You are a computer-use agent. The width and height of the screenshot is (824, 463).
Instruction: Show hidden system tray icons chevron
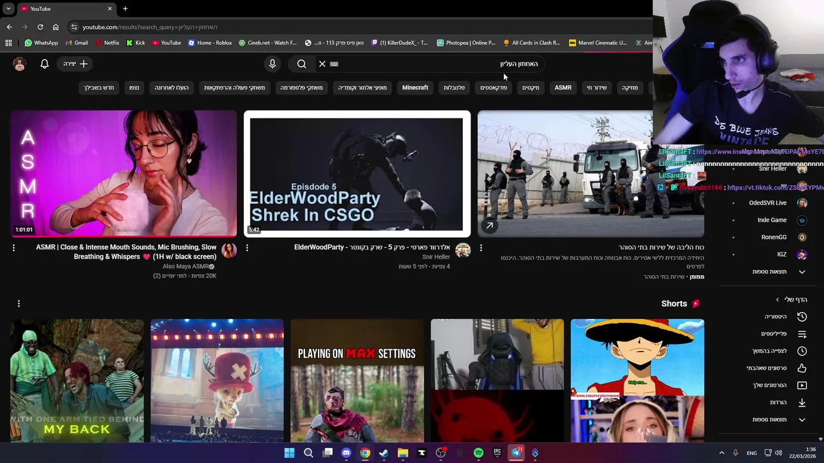pos(722,453)
